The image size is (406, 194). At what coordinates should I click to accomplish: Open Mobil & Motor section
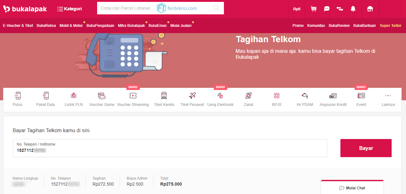(x=71, y=26)
